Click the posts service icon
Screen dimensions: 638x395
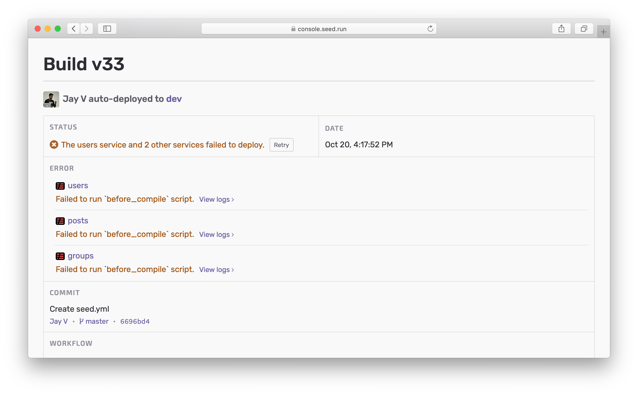[x=60, y=221]
